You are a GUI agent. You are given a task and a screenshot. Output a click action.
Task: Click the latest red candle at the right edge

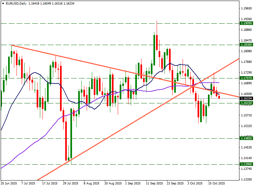click(219, 97)
